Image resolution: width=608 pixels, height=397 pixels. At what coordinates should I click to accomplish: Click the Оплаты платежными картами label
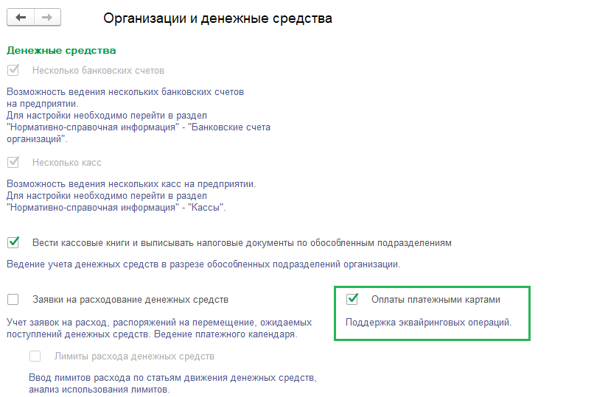click(436, 299)
